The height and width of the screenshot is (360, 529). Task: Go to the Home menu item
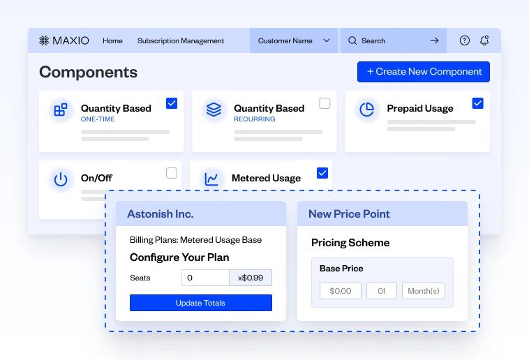click(112, 40)
